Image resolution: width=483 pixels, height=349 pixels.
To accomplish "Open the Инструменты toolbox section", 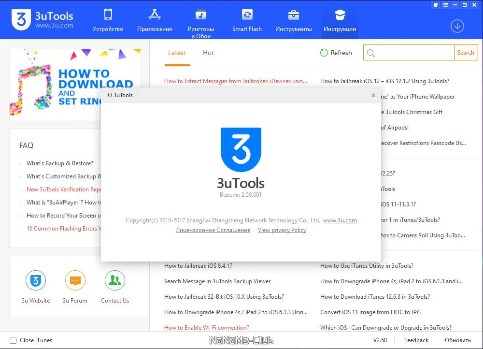I will 294,20.
